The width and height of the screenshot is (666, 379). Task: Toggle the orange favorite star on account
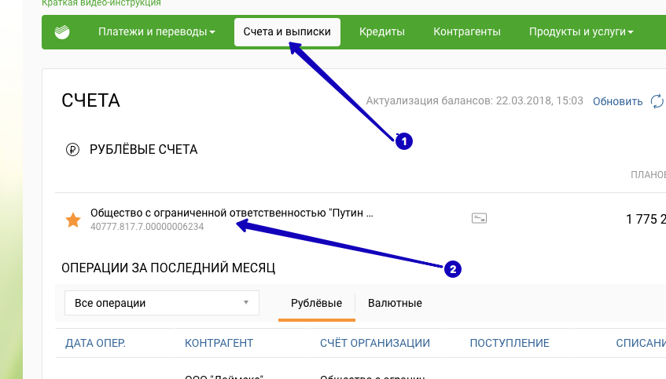(x=72, y=220)
